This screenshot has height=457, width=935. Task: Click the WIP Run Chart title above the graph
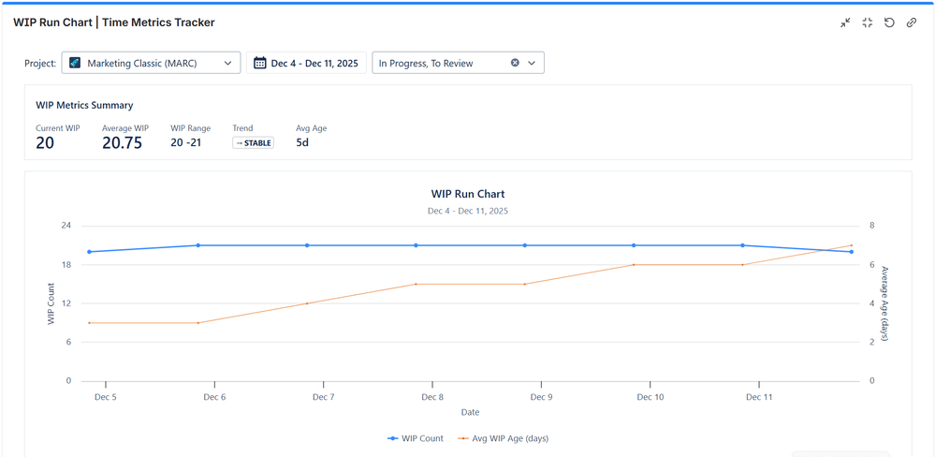468,194
